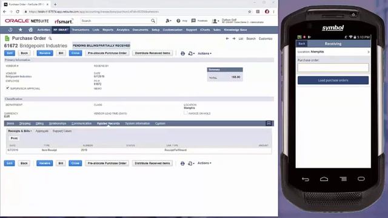Open the Reports menu

(108, 30)
